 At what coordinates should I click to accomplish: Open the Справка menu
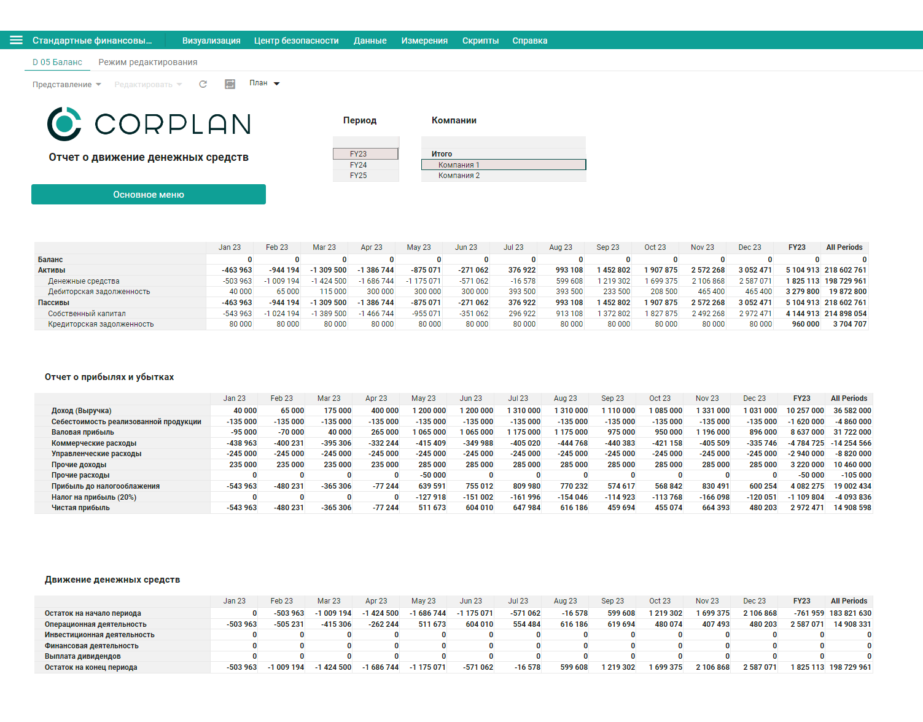click(529, 41)
